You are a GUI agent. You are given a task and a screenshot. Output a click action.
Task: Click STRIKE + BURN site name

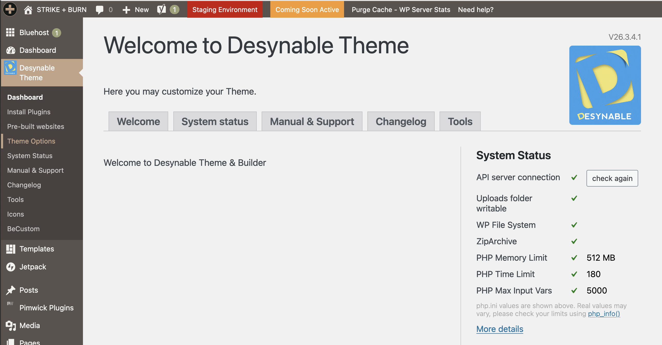(x=62, y=9)
